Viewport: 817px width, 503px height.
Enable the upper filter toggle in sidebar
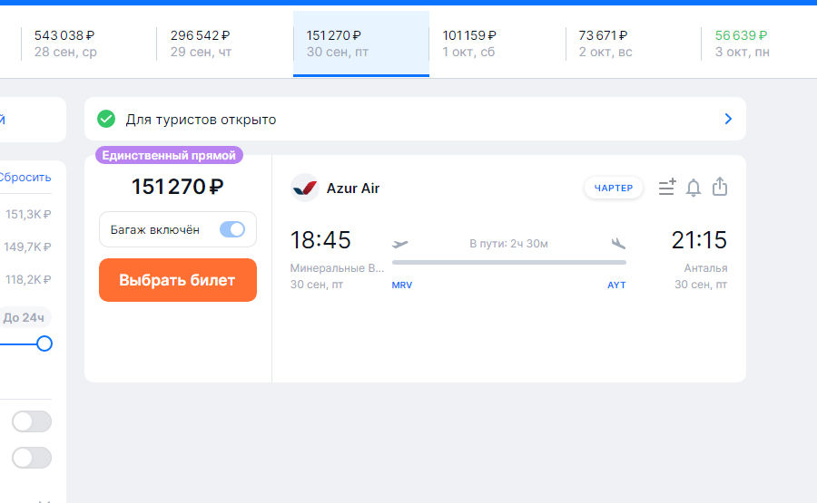tap(32, 421)
